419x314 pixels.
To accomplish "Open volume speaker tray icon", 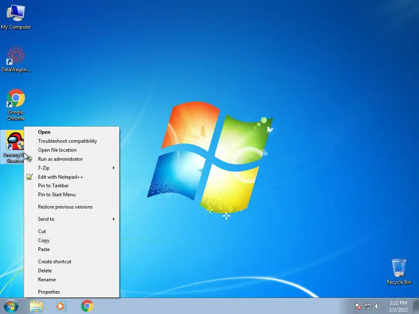I will click(x=378, y=306).
